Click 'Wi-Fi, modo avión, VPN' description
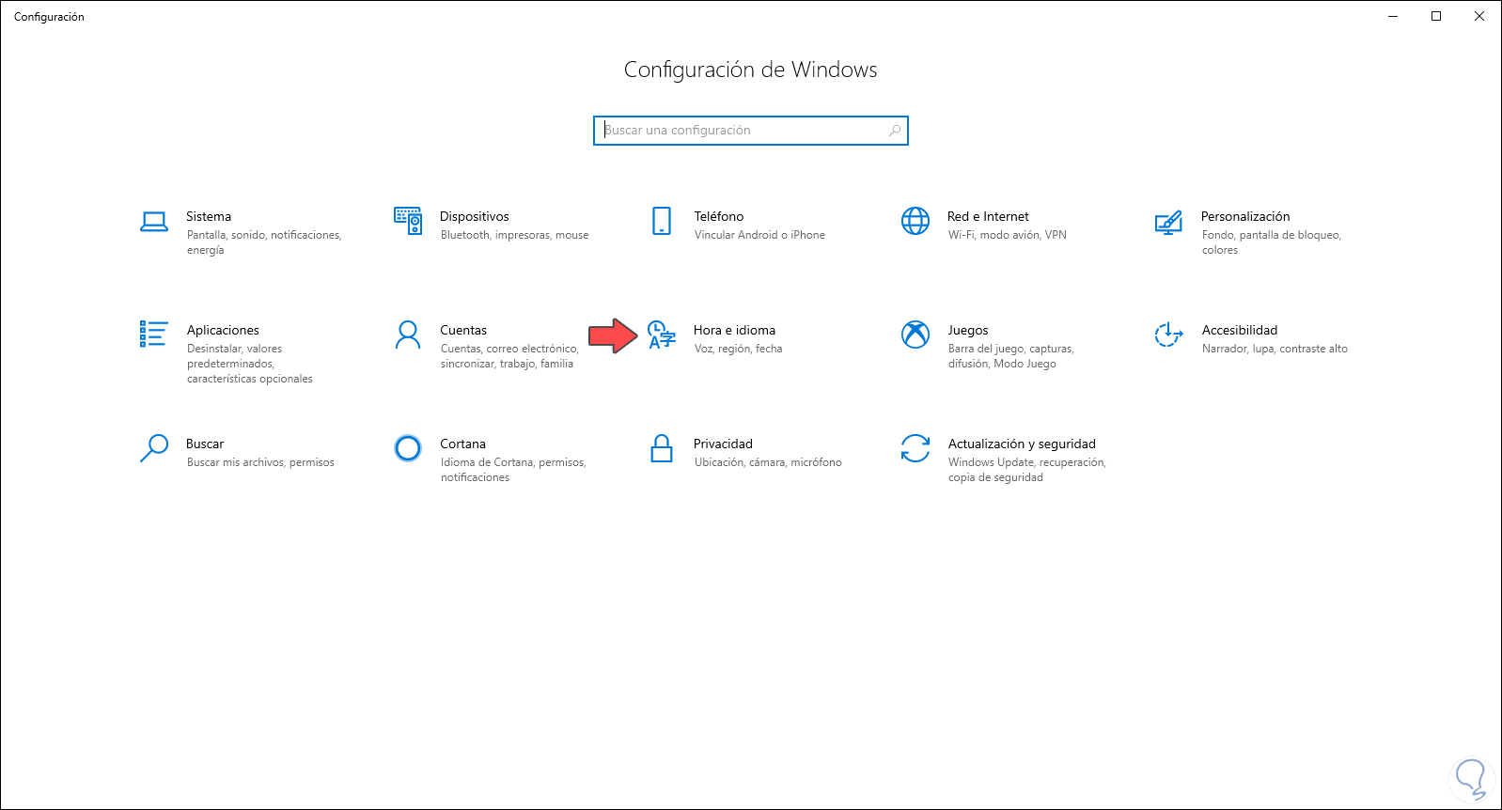Viewport: 1502px width, 810px height. 1008,235
